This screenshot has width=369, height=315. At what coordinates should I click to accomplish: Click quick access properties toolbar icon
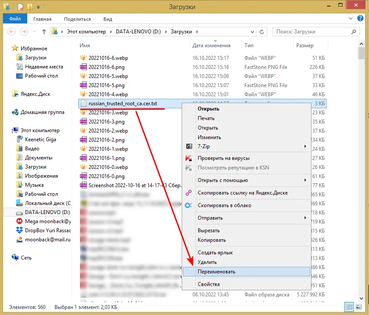coord(21,6)
